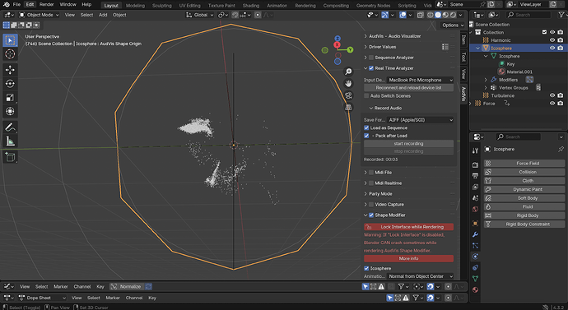
Task: Open the Tool properties tab icon
Action: click(475, 150)
